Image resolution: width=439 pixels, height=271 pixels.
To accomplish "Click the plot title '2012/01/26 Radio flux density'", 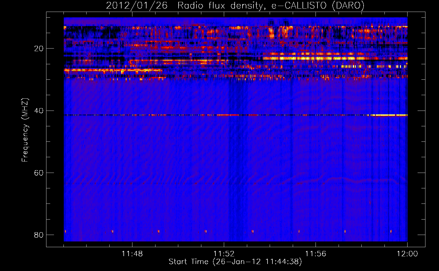I will (235, 5).
